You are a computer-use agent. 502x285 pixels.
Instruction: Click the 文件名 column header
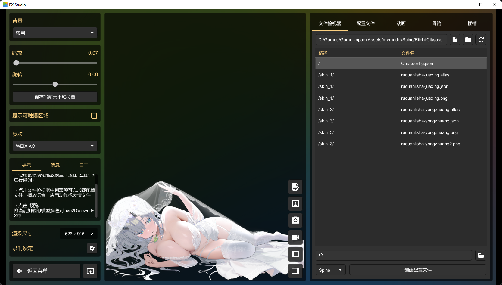[x=408, y=53]
